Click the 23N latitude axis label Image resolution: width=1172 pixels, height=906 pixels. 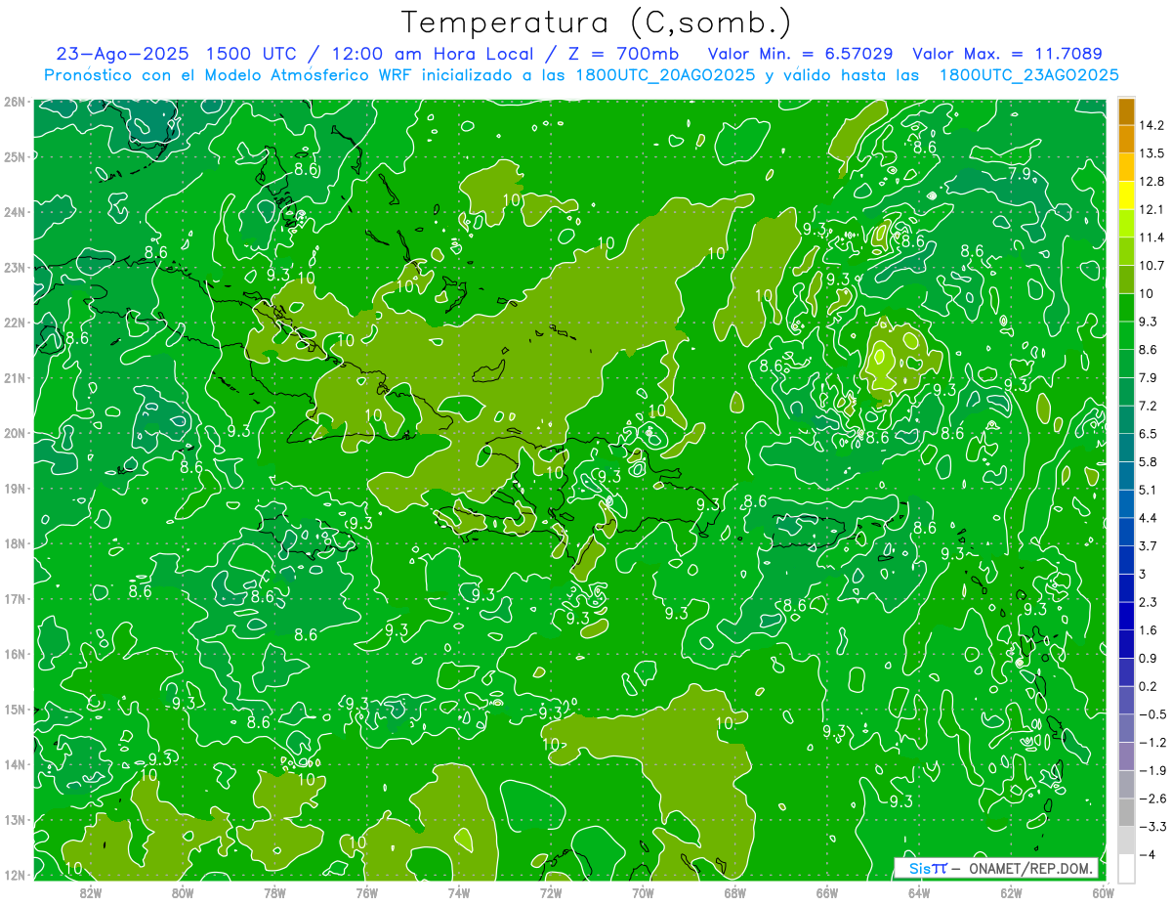pos(14,267)
